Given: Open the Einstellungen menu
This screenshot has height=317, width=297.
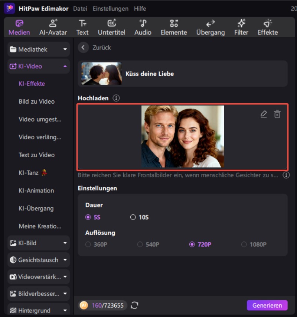Looking at the screenshot, I should click(110, 9).
